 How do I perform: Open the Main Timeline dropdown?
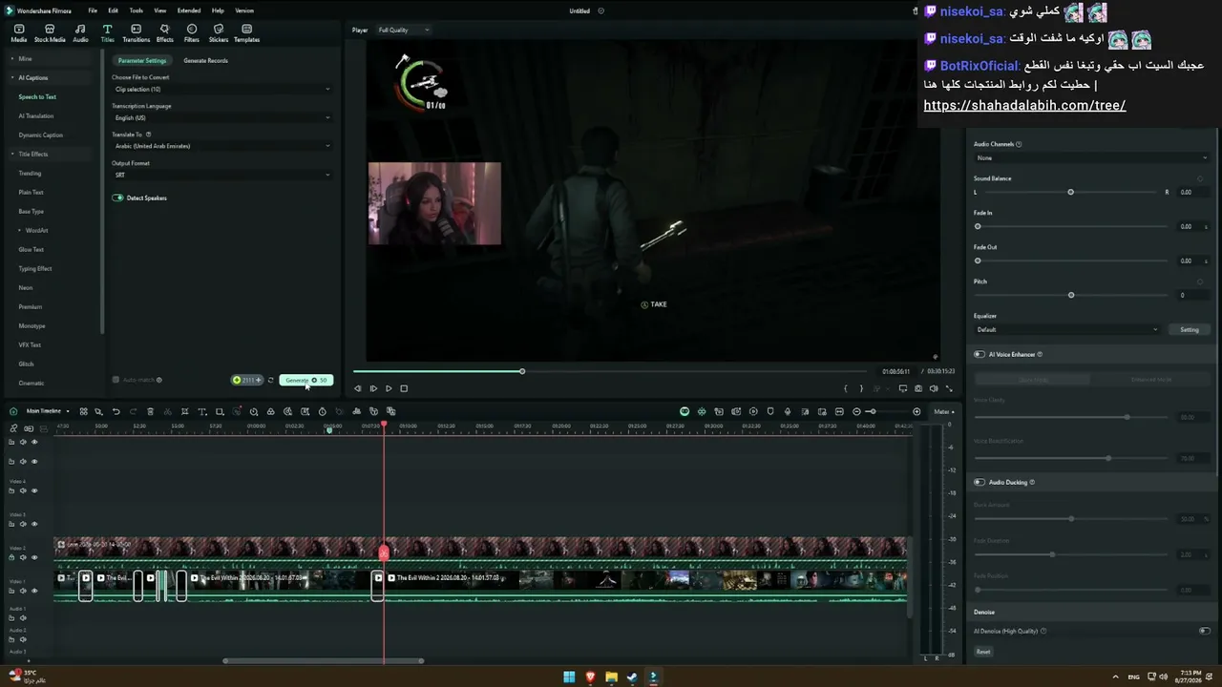point(48,411)
